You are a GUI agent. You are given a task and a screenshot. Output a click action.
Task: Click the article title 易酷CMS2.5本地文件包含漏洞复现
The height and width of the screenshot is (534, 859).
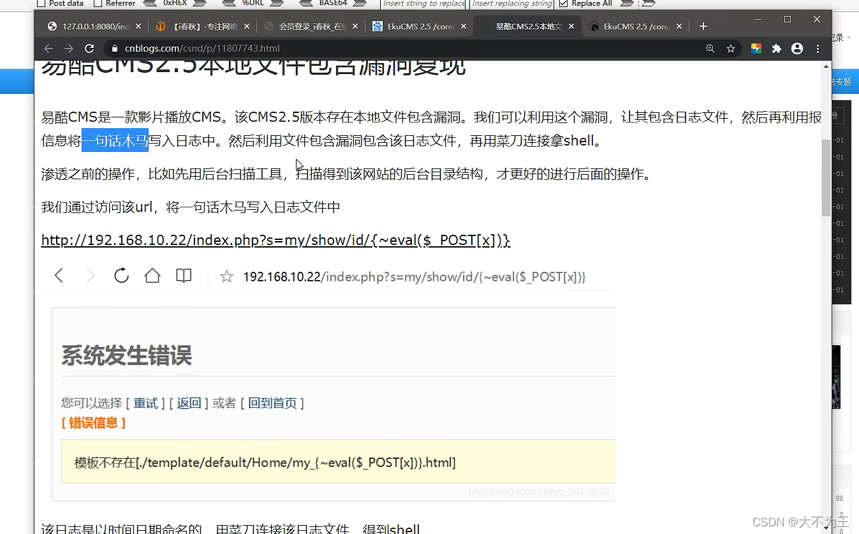(253, 68)
